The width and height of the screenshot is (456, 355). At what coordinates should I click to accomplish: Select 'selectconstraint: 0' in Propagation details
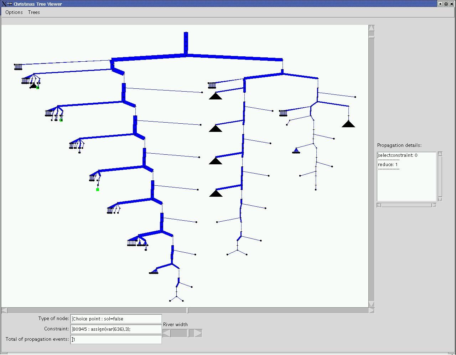[398, 155]
